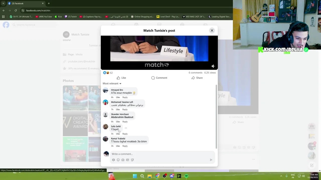Open the Kick bookmark
This screenshot has width=321, height=180.
click(x=58, y=17)
